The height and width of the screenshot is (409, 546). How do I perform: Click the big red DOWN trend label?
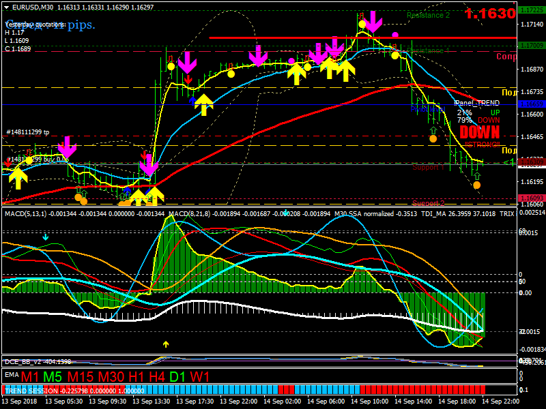tap(480, 132)
